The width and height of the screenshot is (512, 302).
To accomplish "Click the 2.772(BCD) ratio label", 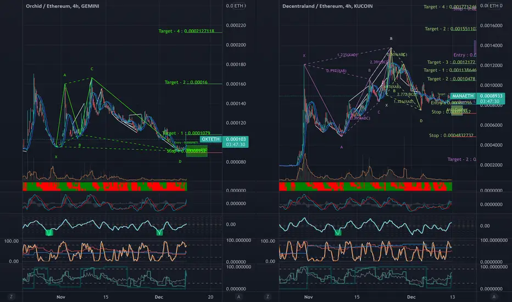I will click(407, 94).
